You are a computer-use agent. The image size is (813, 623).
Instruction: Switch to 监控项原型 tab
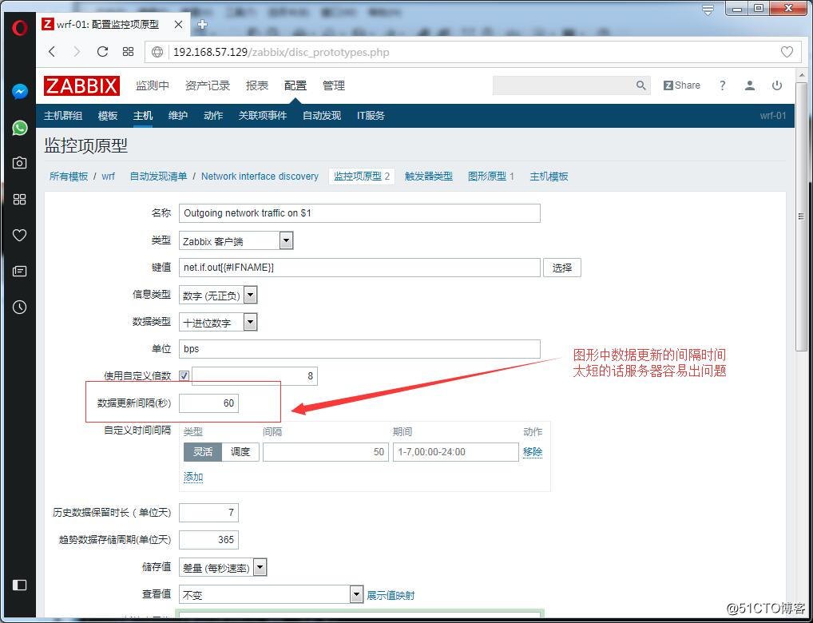[x=362, y=177]
